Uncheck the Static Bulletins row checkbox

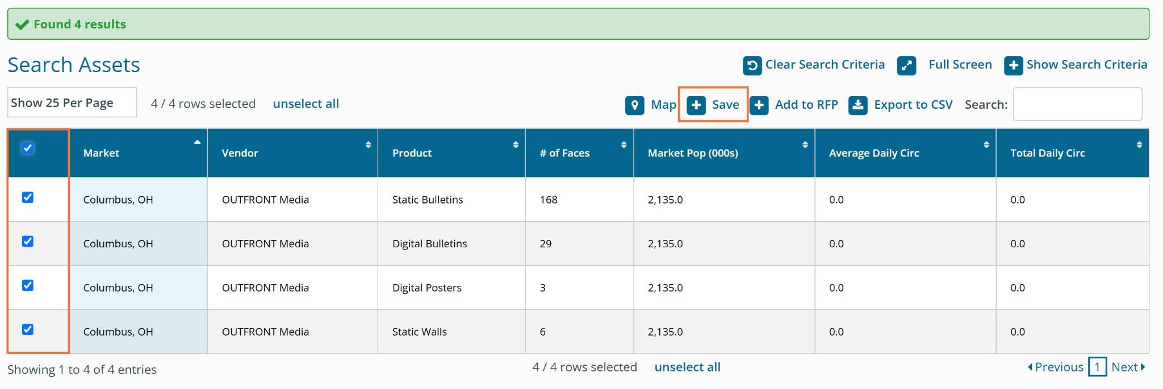(x=28, y=197)
